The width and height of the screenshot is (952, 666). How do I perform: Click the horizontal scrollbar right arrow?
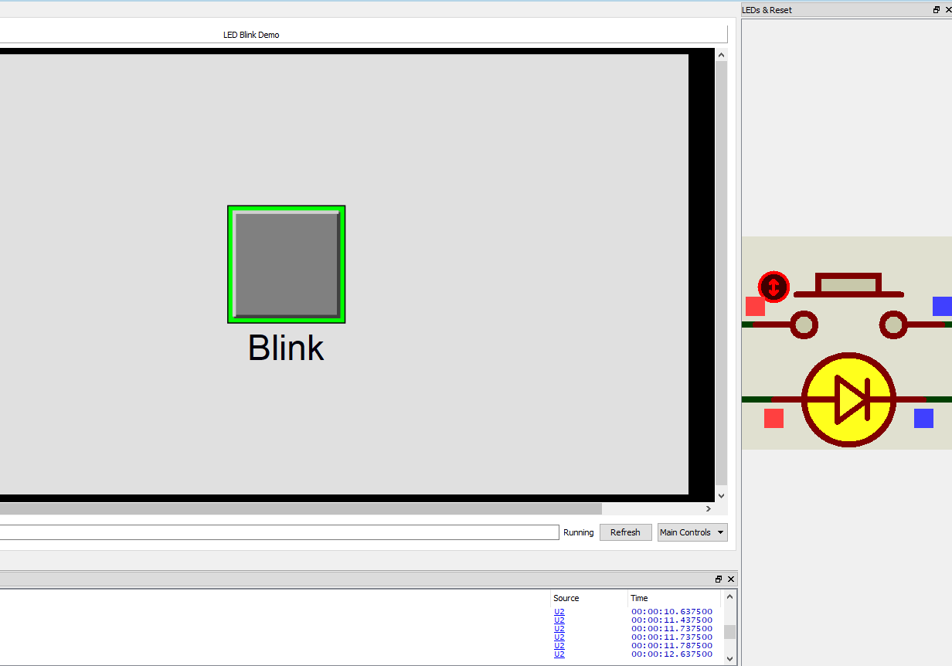[x=708, y=508]
